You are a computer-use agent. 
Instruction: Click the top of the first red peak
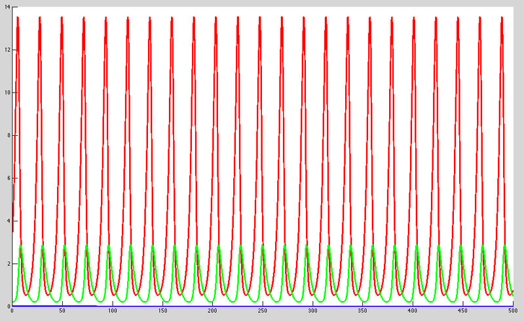[18, 18]
